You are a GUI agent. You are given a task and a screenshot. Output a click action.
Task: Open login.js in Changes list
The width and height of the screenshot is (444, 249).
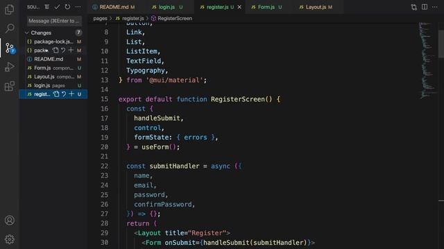point(53,85)
